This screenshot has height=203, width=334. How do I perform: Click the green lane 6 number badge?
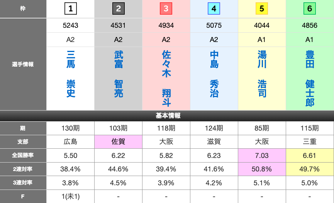click(x=310, y=8)
